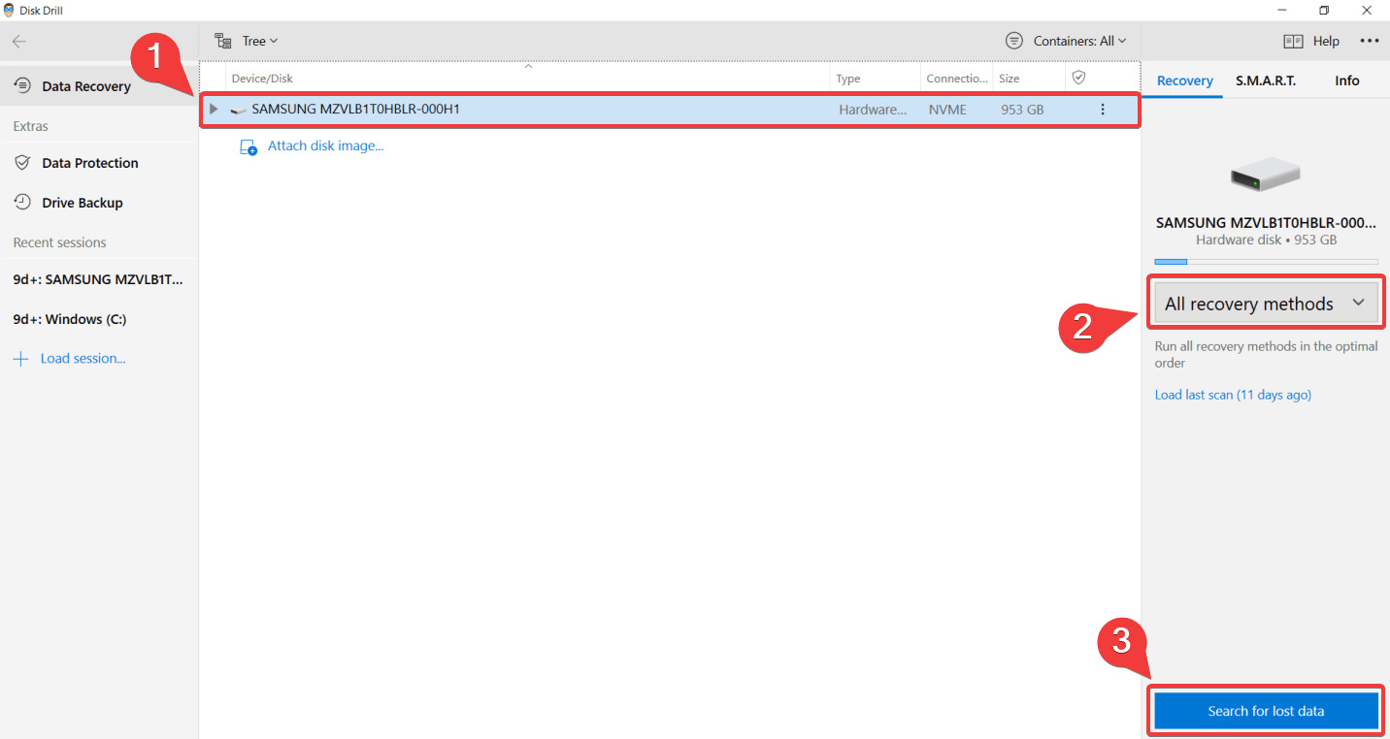Viewport: 1390px width, 739px height.
Task: Minimize the Disk Drill window
Action: pyautogui.click(x=1280, y=10)
